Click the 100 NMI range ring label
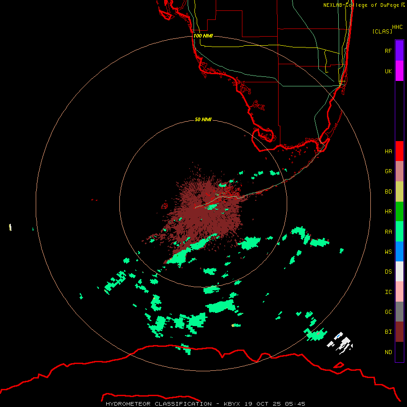The width and height of the screenshot is (407, 407). pyautogui.click(x=203, y=36)
